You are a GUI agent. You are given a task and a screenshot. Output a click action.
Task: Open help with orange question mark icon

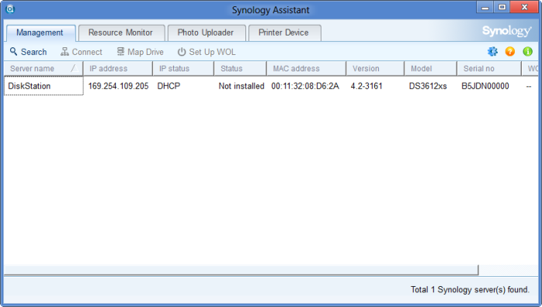point(510,51)
